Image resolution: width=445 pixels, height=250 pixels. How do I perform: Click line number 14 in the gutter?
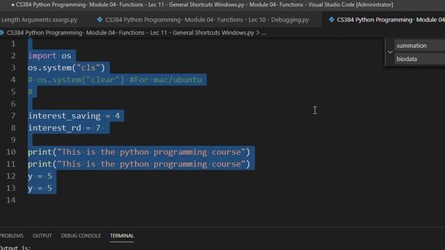pos(11,200)
